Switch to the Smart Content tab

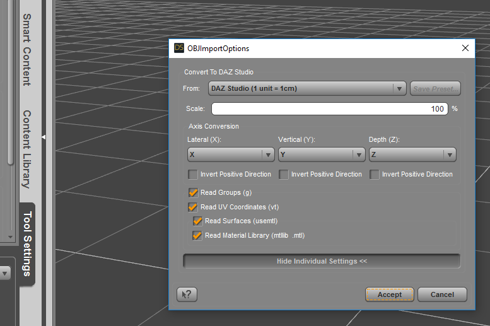click(x=27, y=50)
